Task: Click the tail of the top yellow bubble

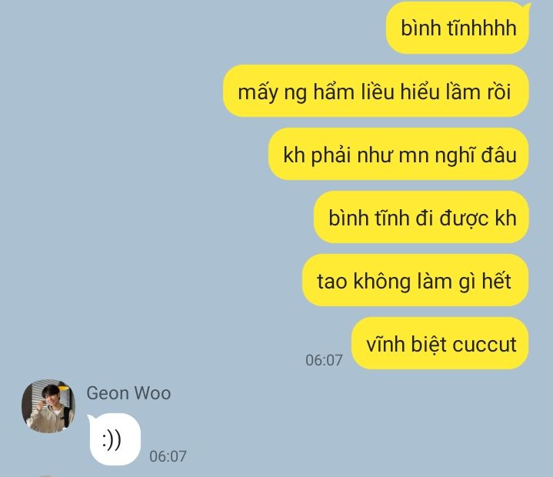Action: click(x=527, y=6)
